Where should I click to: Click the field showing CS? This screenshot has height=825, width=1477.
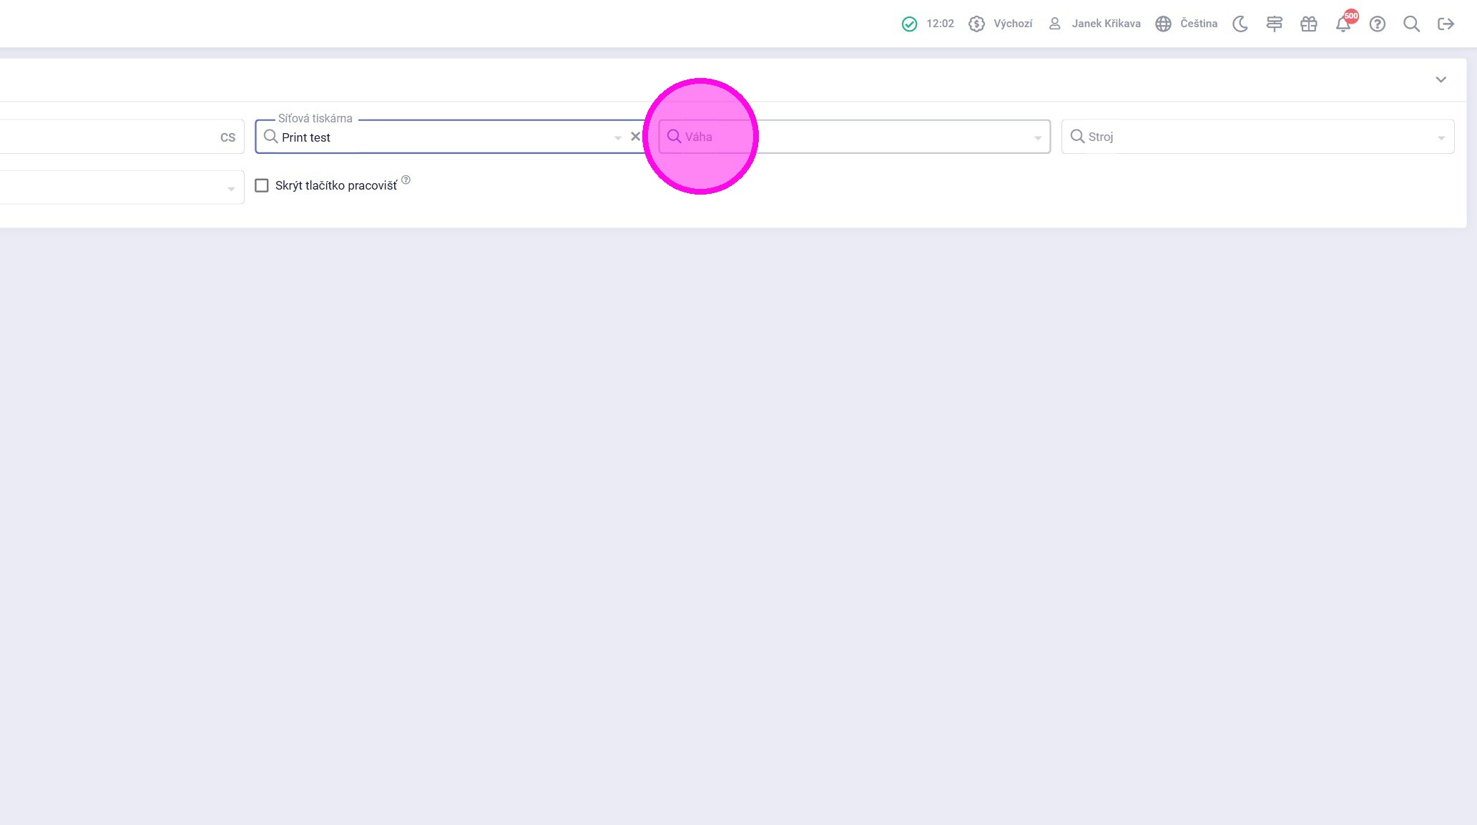[x=122, y=137]
